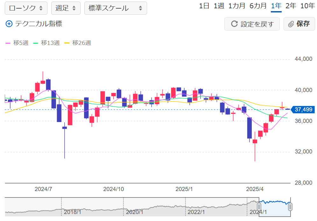This screenshot has width=317, height=221.
Task: Click the 保存 save button
Action: tap(299, 24)
